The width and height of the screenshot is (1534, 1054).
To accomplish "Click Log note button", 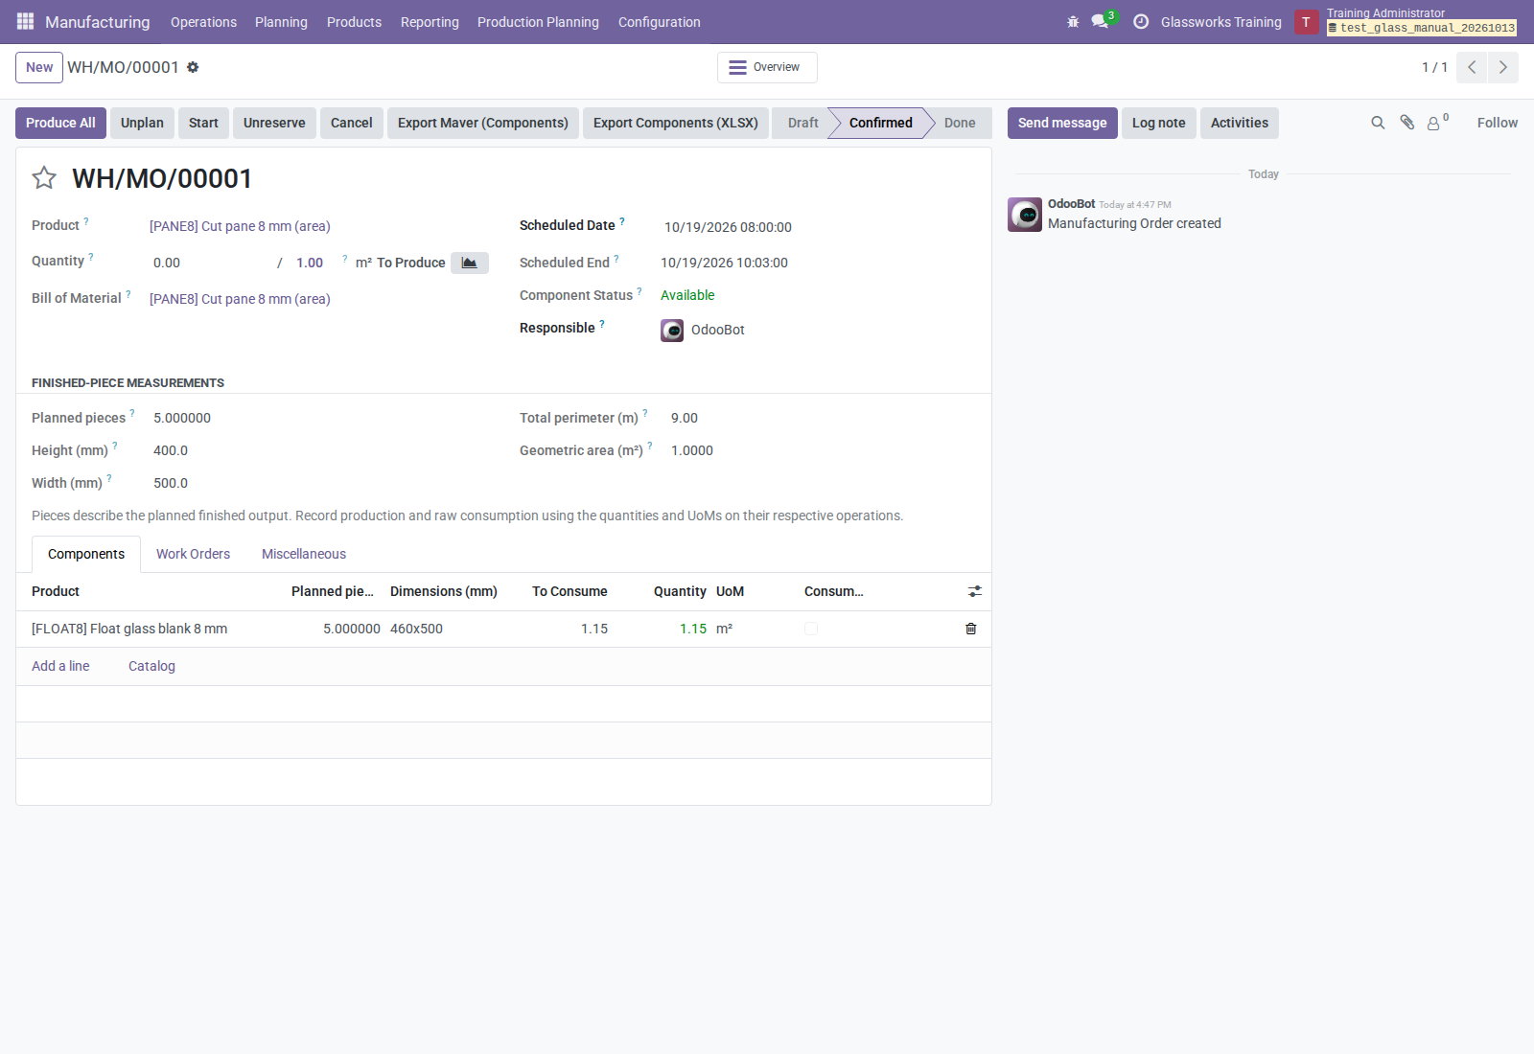I will click(1159, 123).
